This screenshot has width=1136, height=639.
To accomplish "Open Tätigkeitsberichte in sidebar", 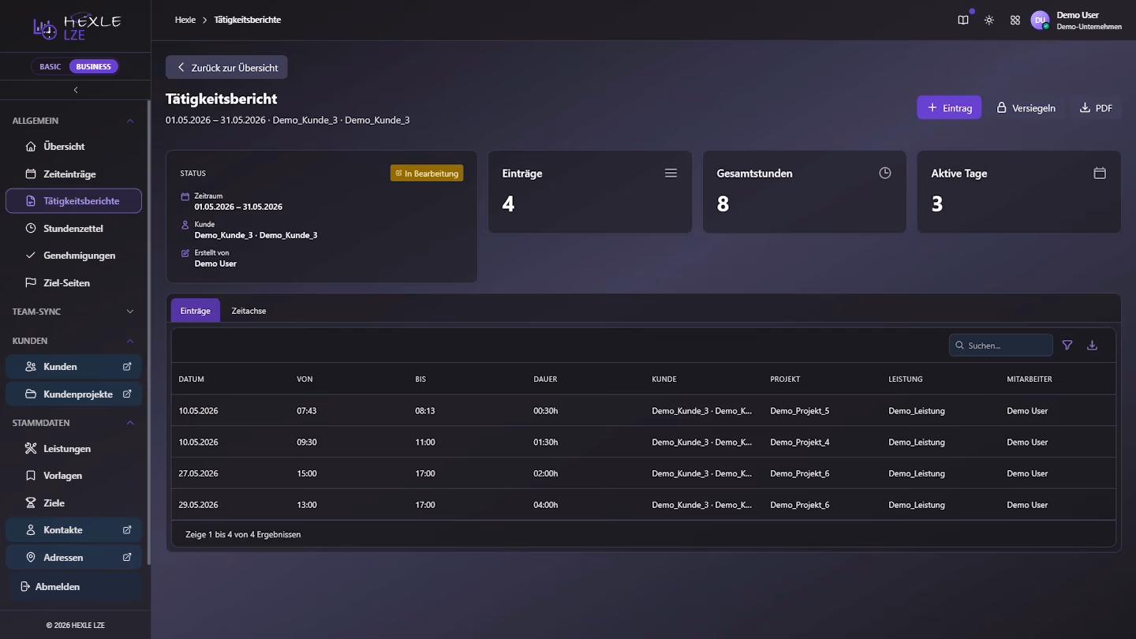I will [73, 201].
